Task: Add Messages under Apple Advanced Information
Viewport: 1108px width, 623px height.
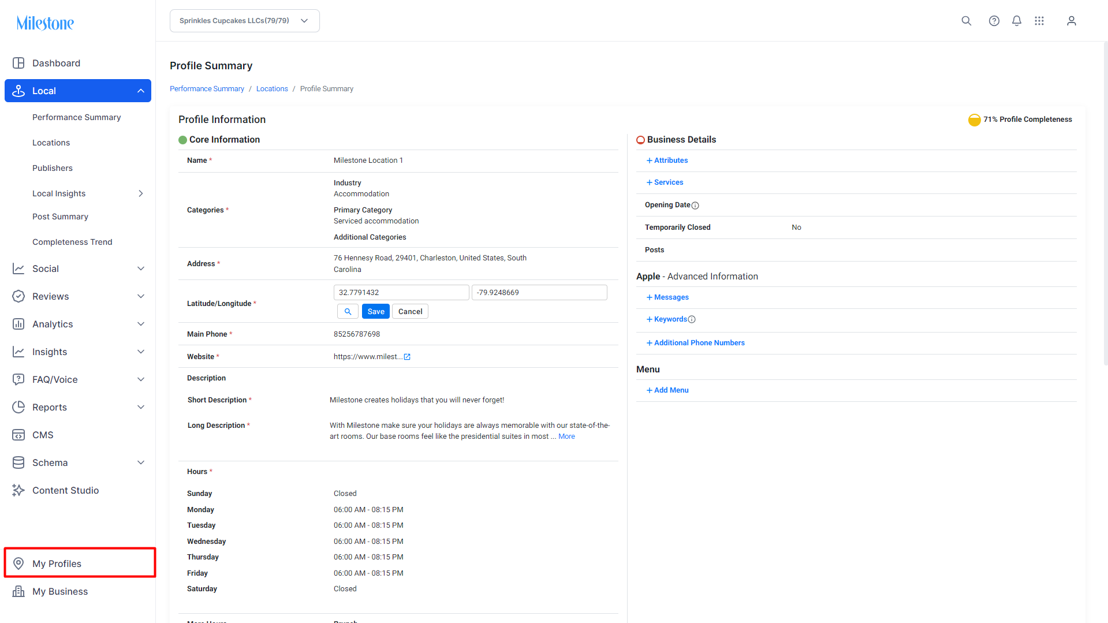Action: click(667, 297)
